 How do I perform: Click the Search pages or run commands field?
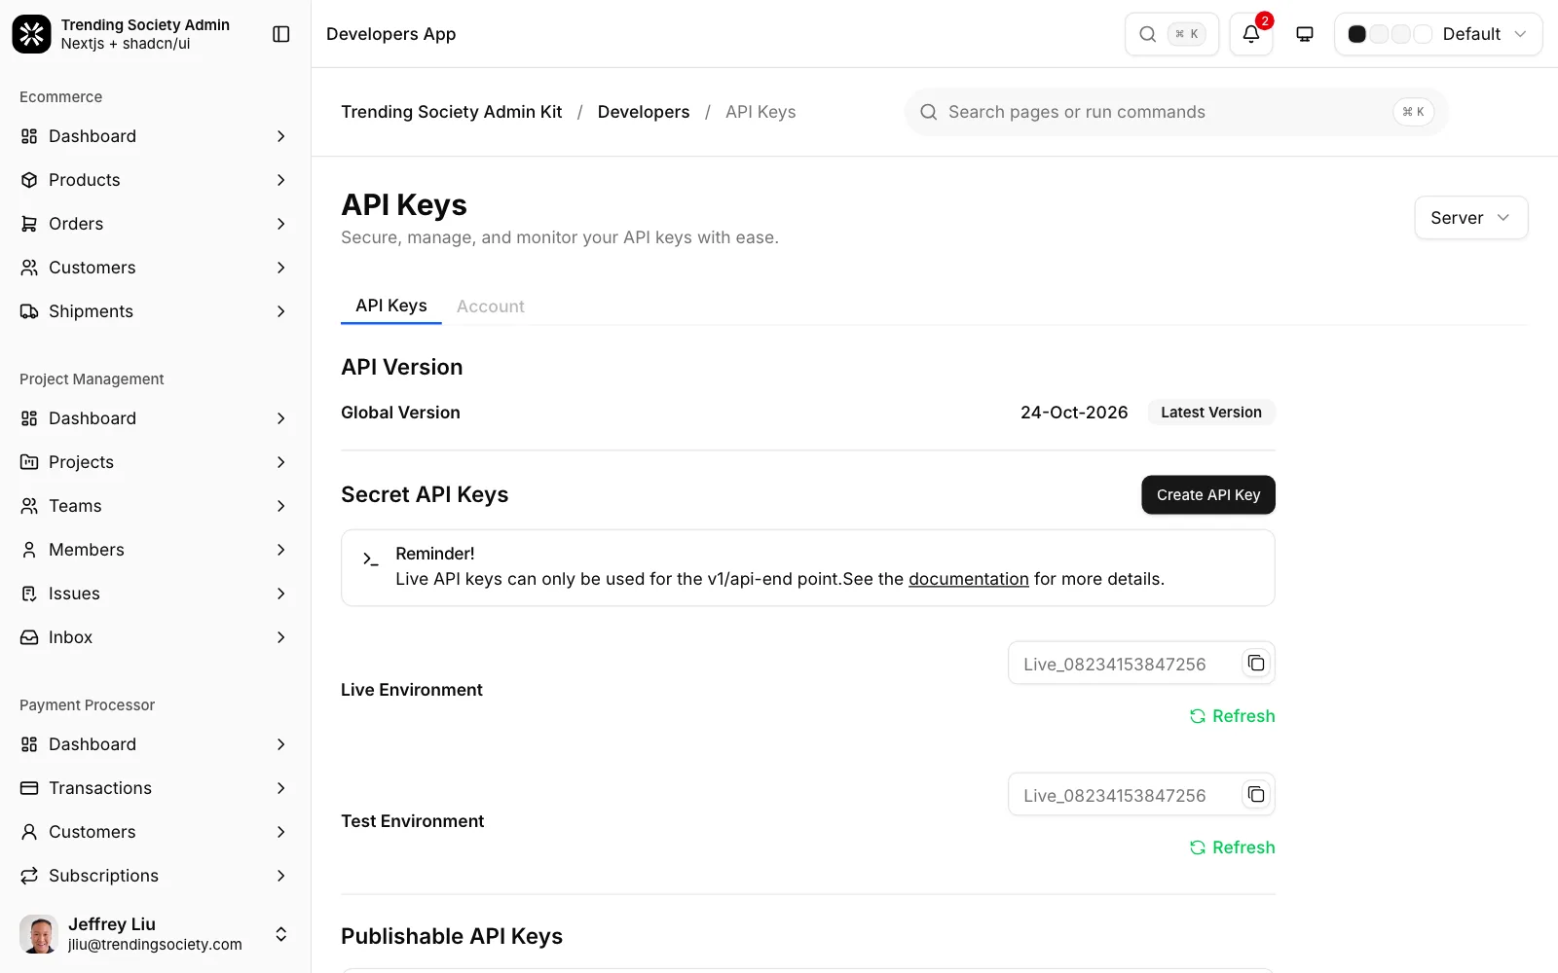tap(1176, 112)
